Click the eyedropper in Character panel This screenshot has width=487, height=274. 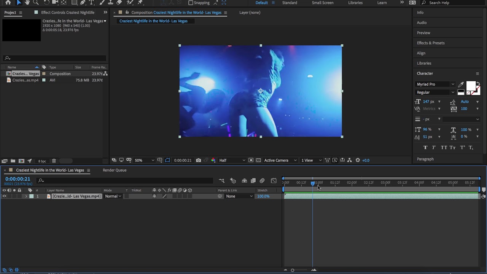pos(461,84)
